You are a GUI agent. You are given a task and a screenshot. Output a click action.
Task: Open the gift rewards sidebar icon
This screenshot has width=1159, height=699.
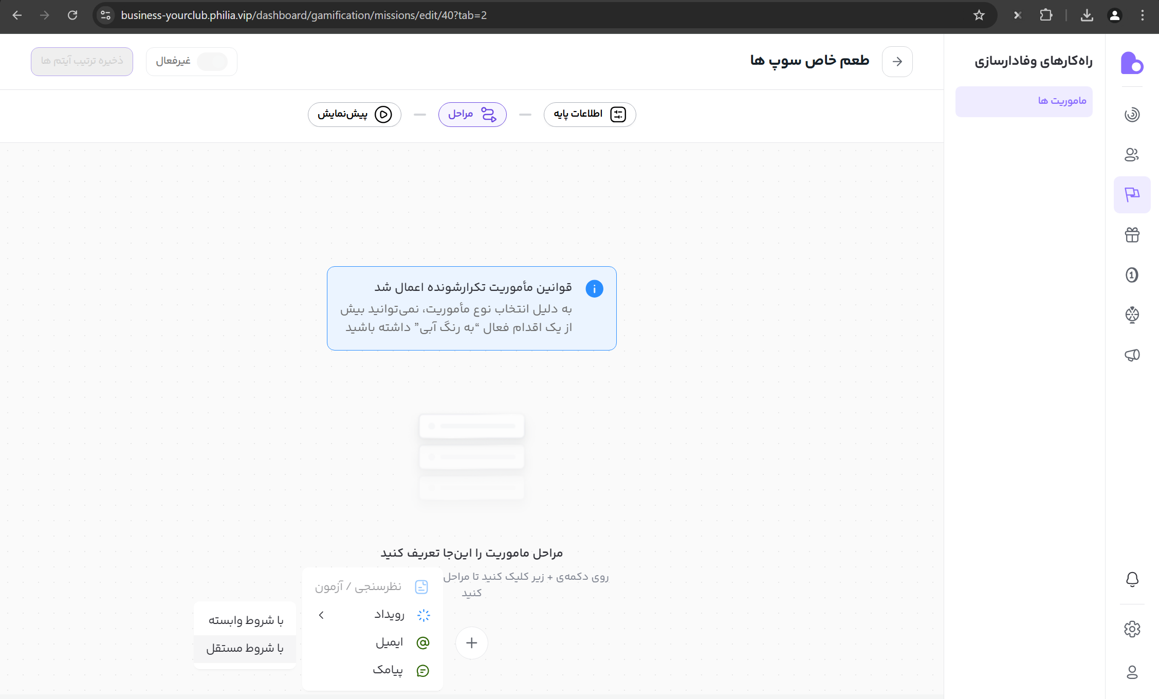click(1132, 235)
